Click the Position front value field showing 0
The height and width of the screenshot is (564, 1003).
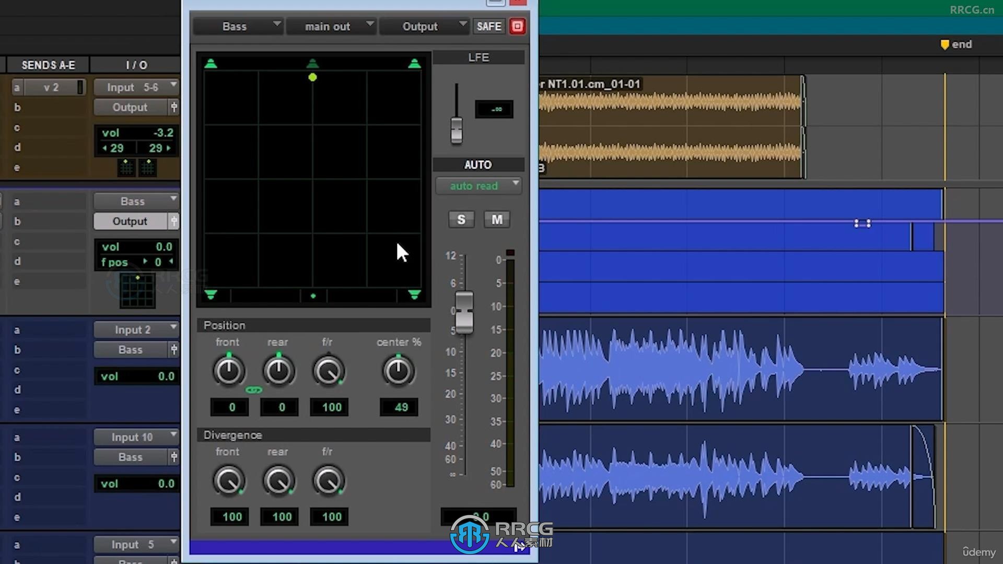229,407
